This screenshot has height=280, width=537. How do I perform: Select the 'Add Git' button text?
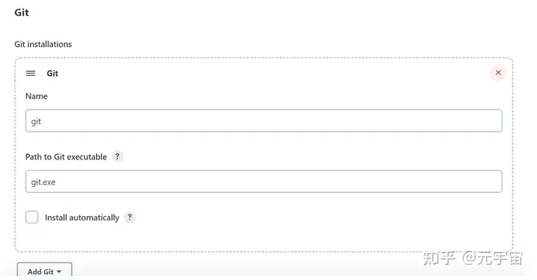click(40, 272)
